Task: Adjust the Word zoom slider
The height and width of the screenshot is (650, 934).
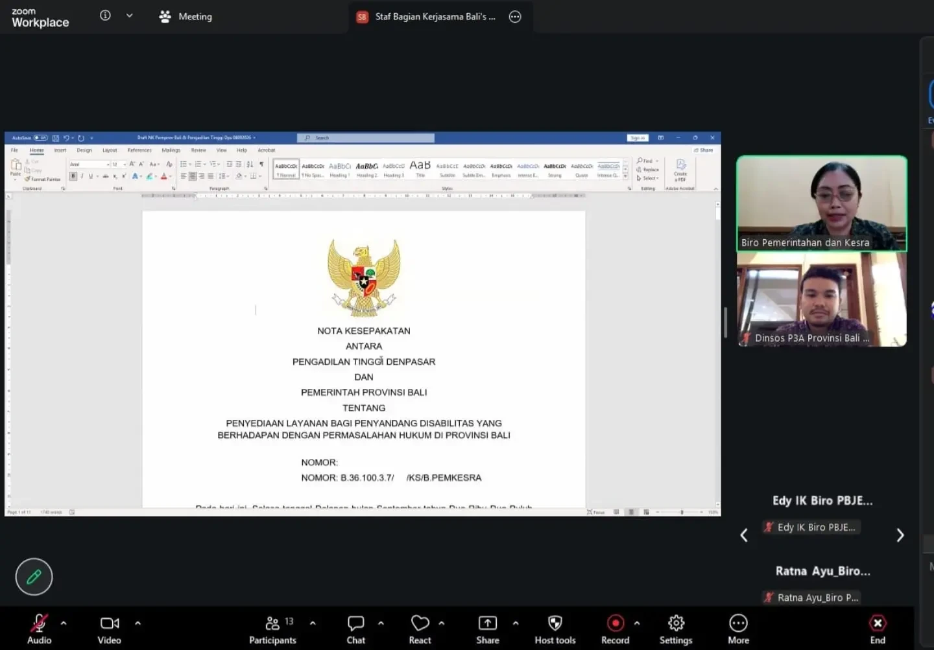Action: tap(681, 512)
